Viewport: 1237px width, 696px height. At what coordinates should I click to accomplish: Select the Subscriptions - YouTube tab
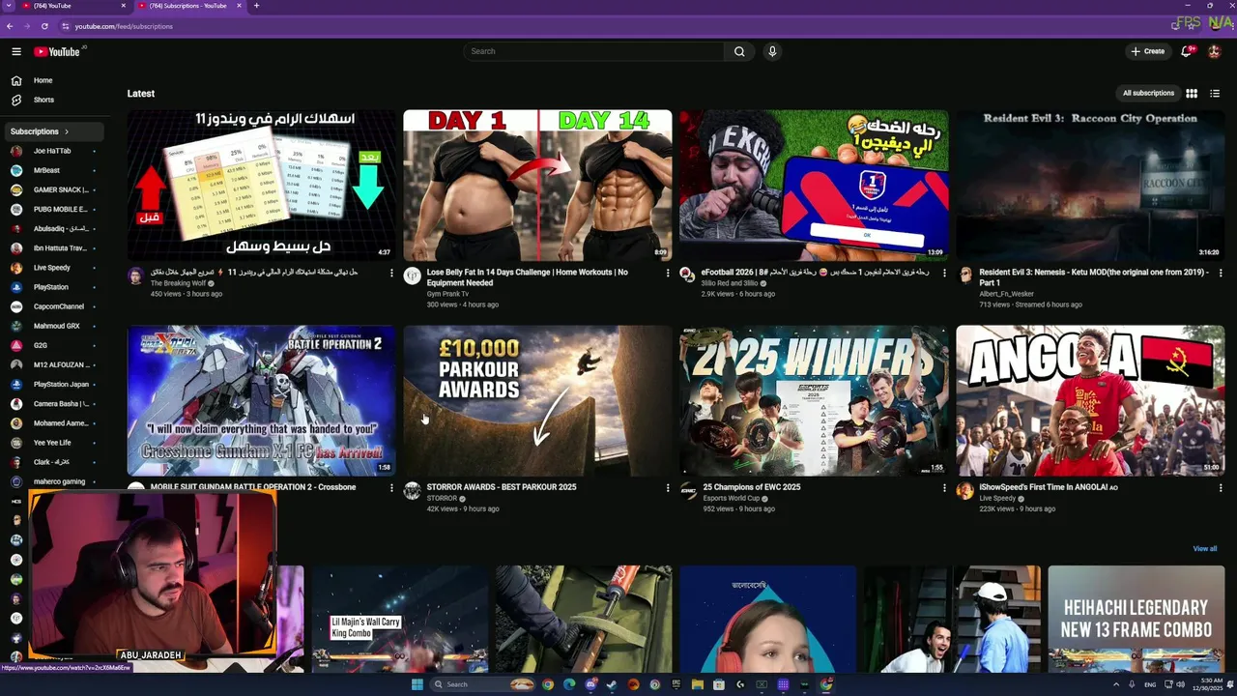click(188, 6)
